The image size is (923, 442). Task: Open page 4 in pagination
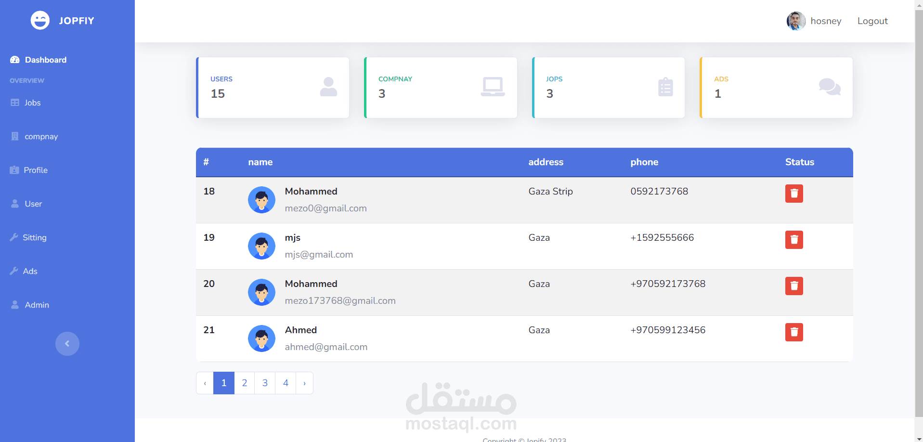[x=286, y=383]
